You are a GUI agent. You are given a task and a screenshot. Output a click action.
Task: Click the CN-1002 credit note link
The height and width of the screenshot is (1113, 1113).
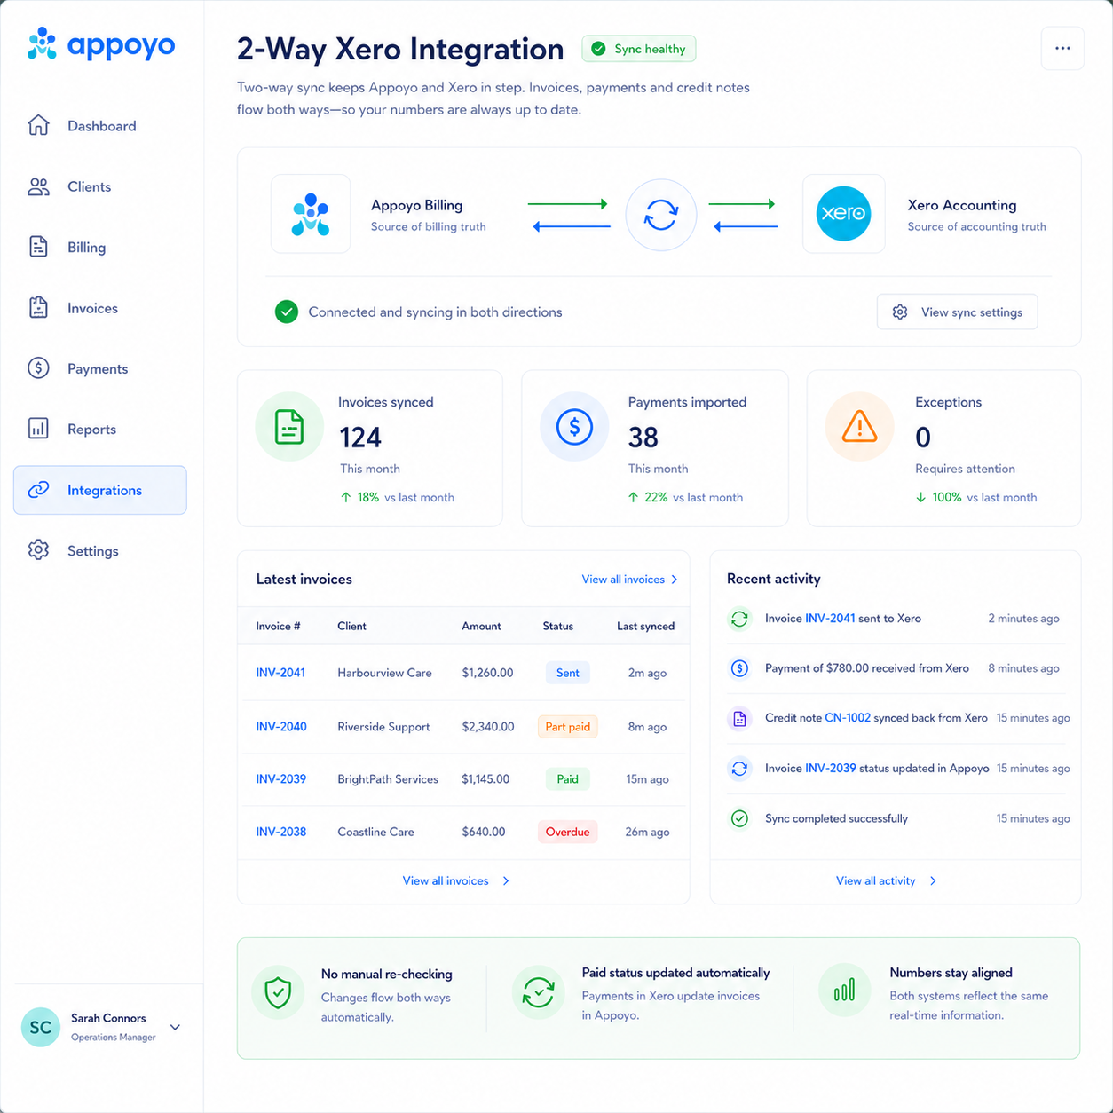click(848, 718)
